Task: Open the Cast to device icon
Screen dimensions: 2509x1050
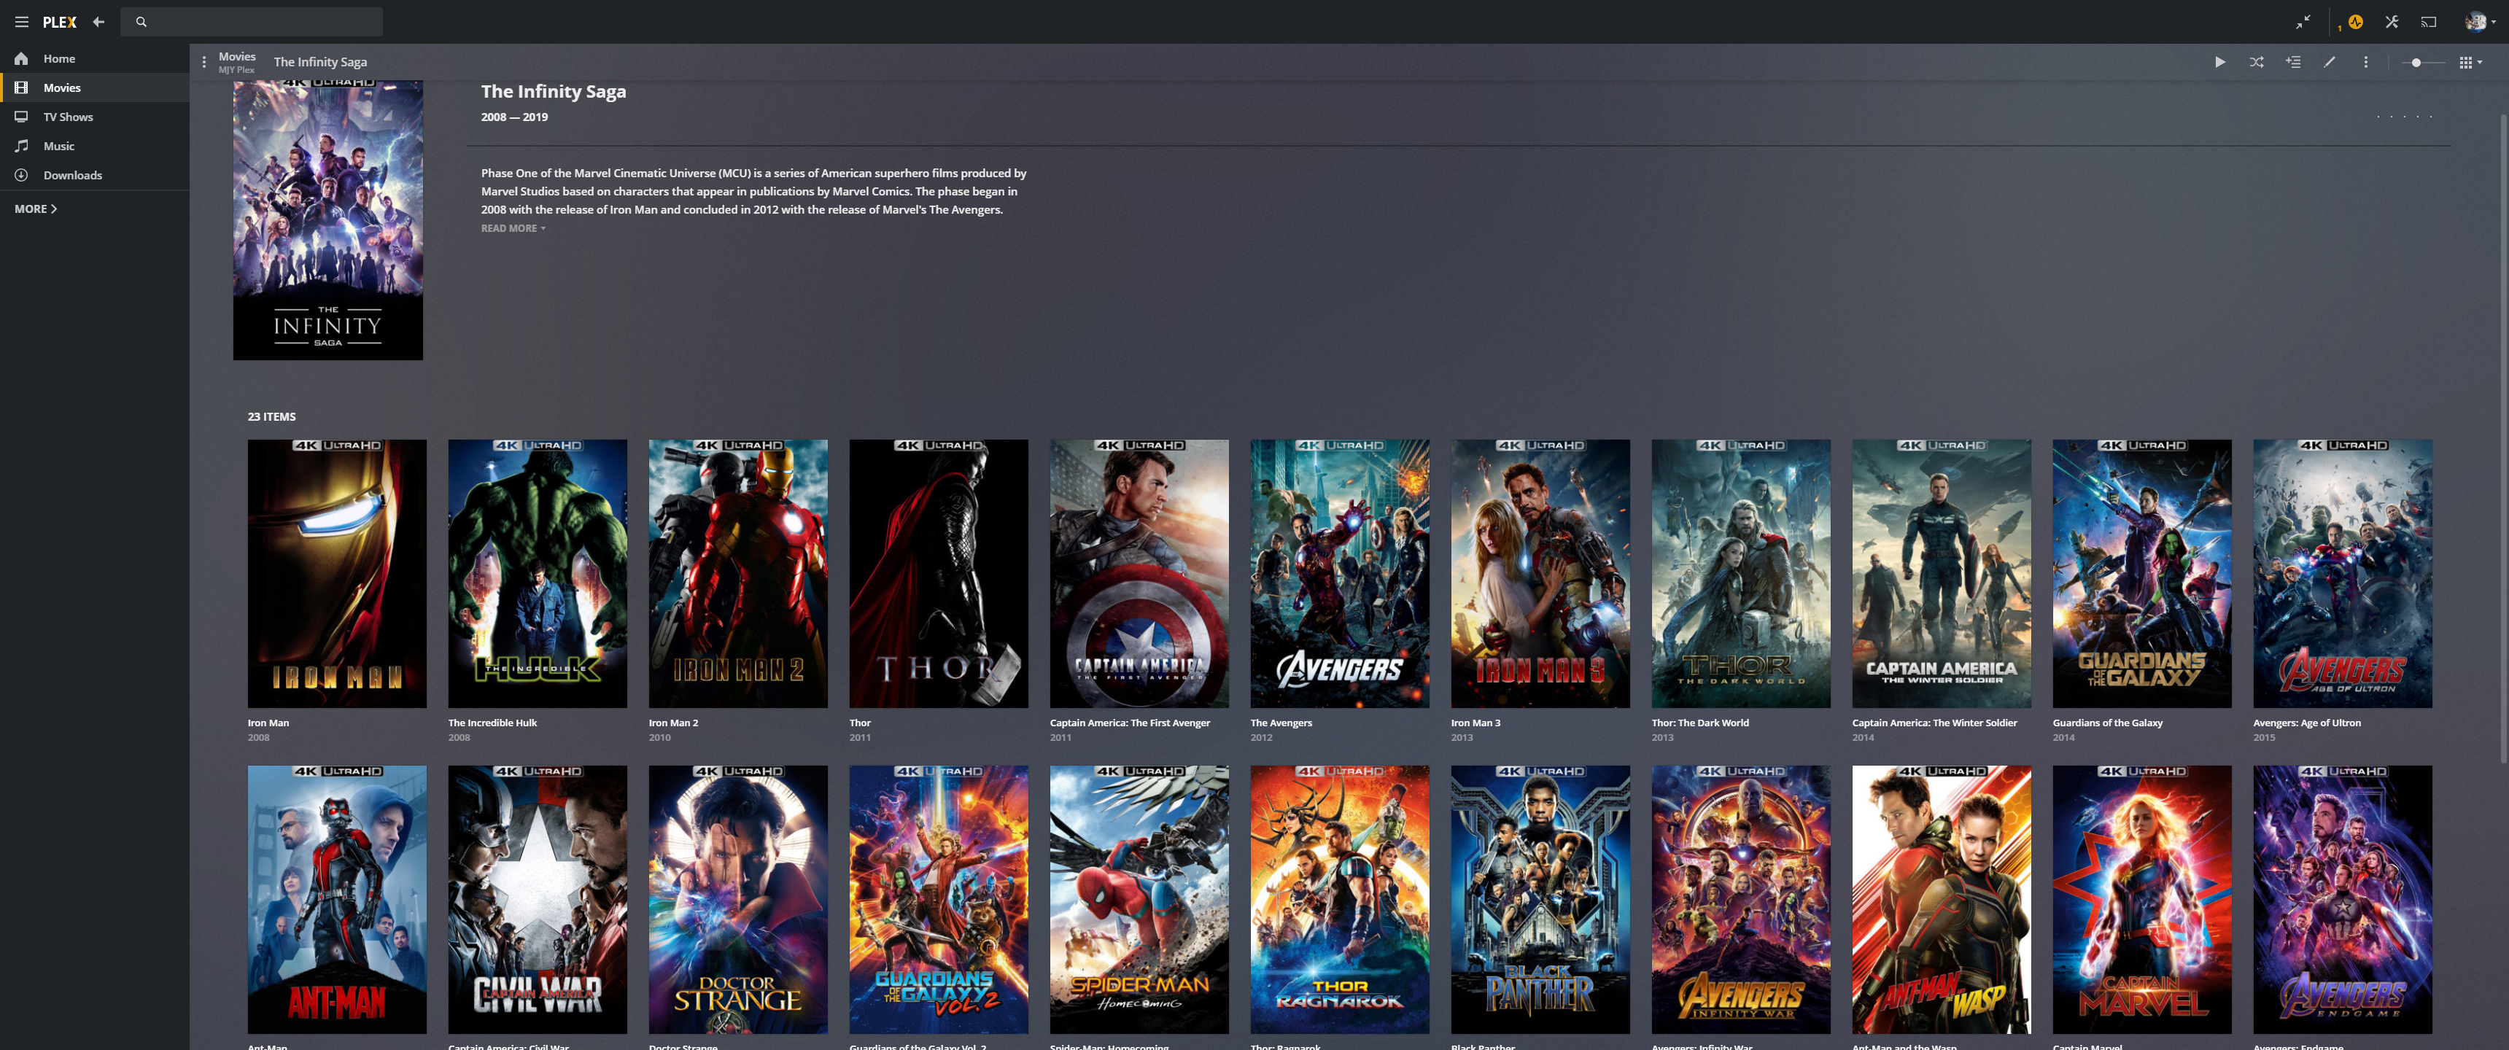Action: click(x=2428, y=21)
